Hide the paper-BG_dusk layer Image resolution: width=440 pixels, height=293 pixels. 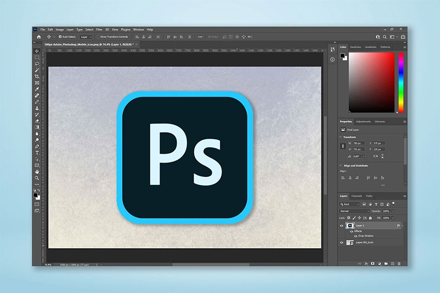[341, 243]
